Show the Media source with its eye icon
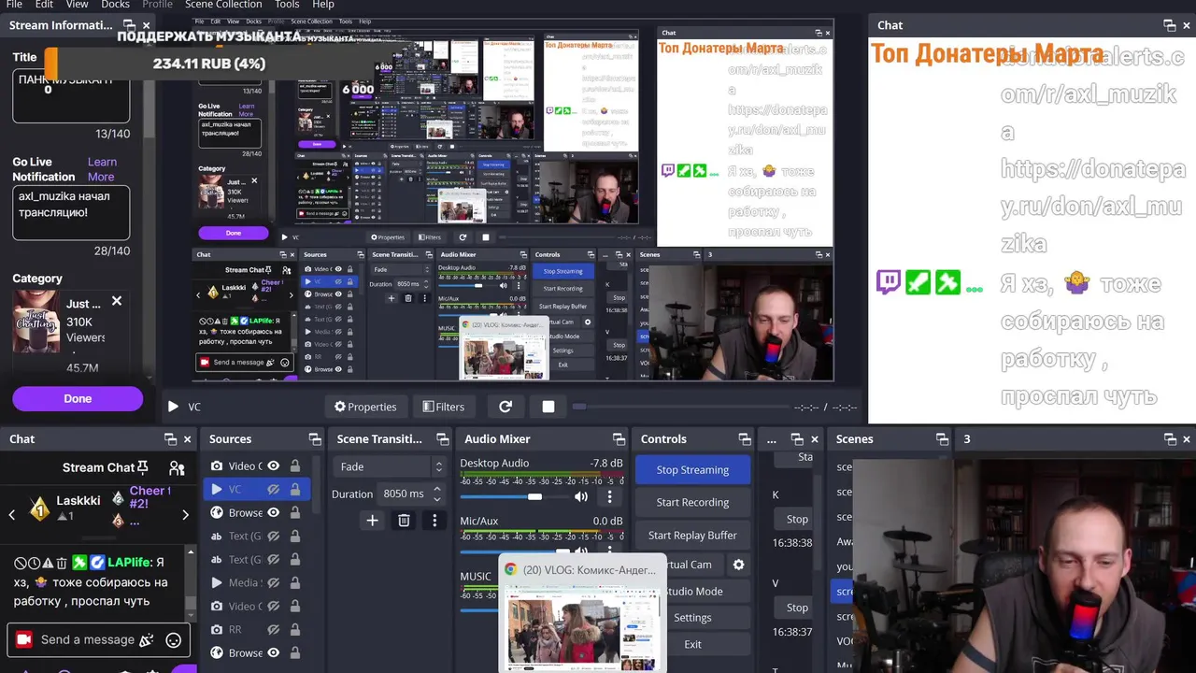The image size is (1196, 673). [x=274, y=582]
